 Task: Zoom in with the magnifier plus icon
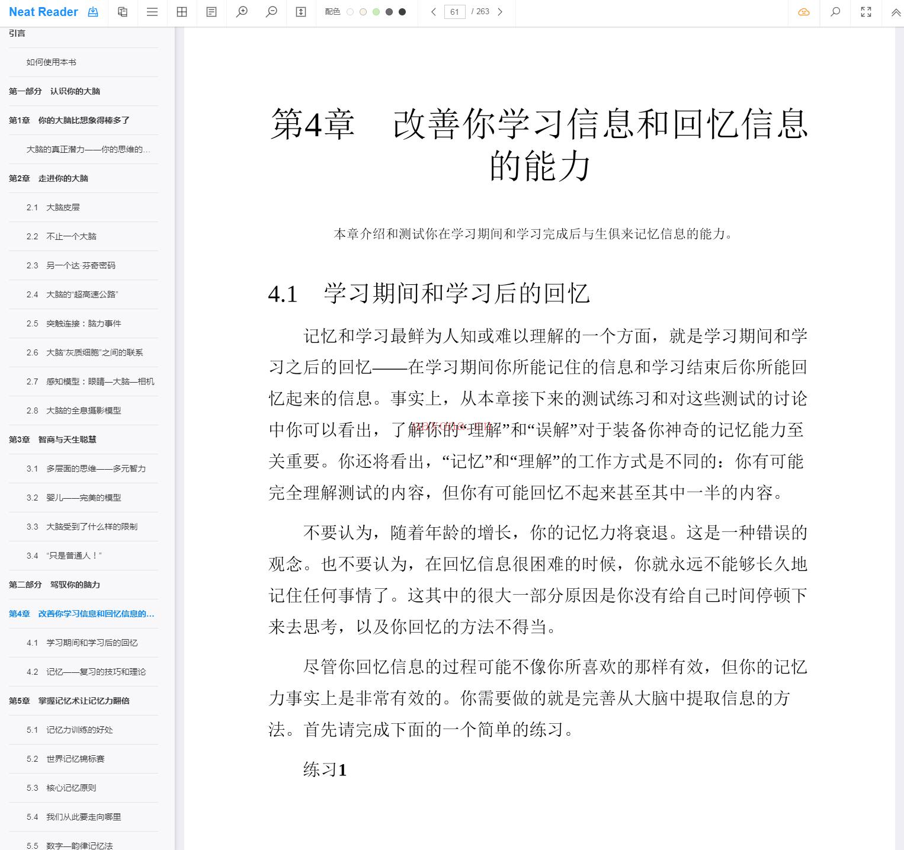(x=242, y=12)
